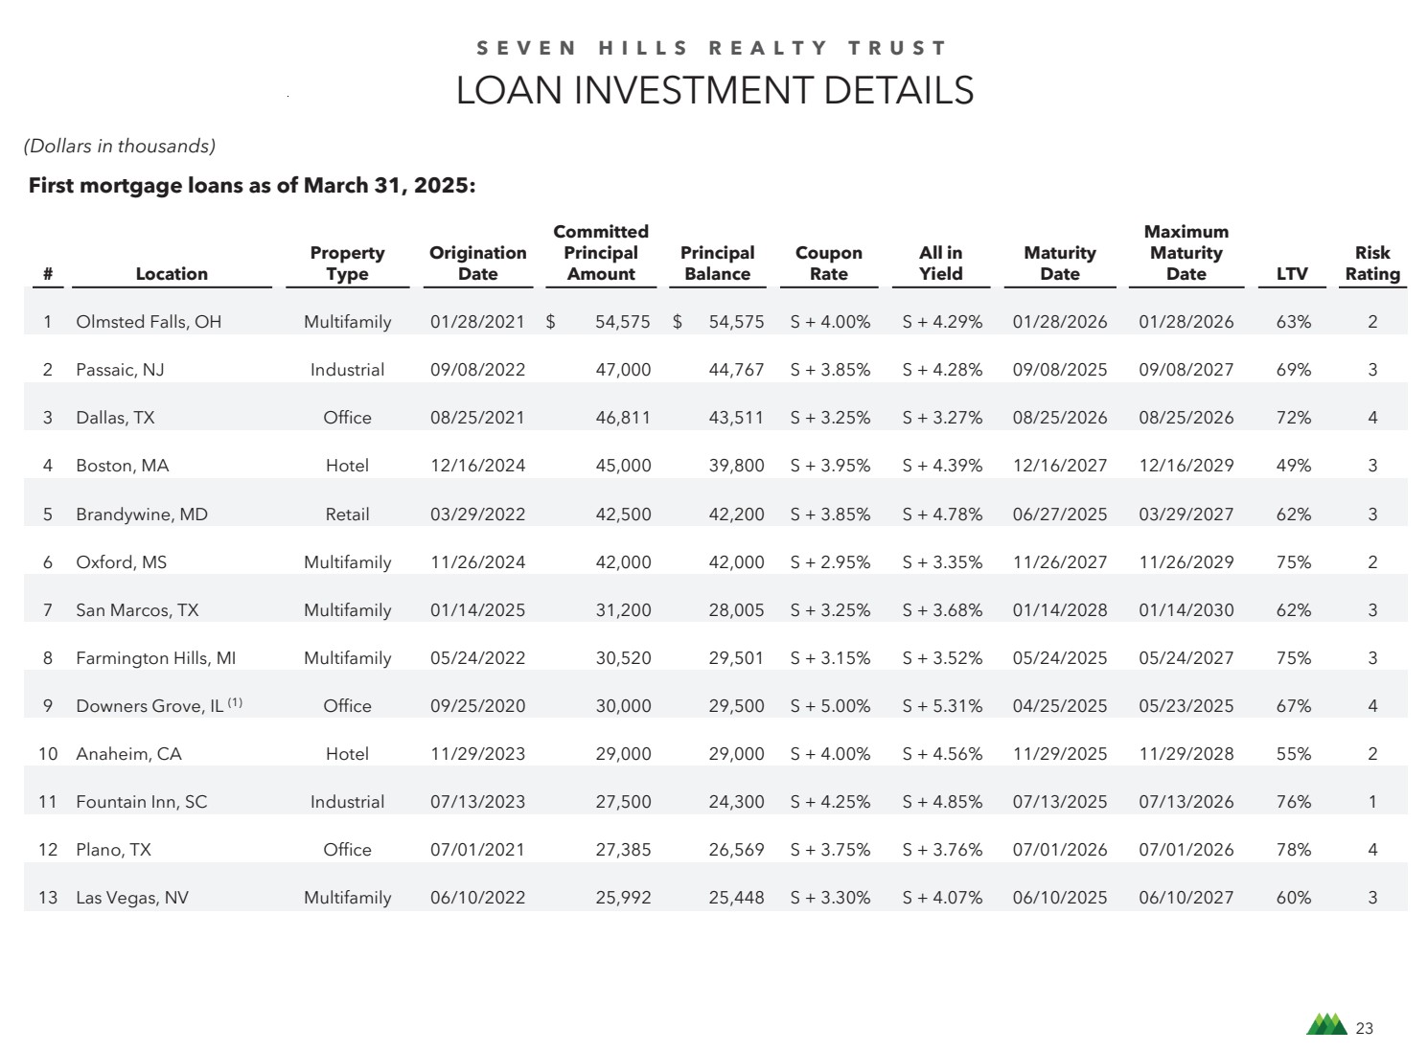Select the Principal Balance column header

click(x=717, y=263)
